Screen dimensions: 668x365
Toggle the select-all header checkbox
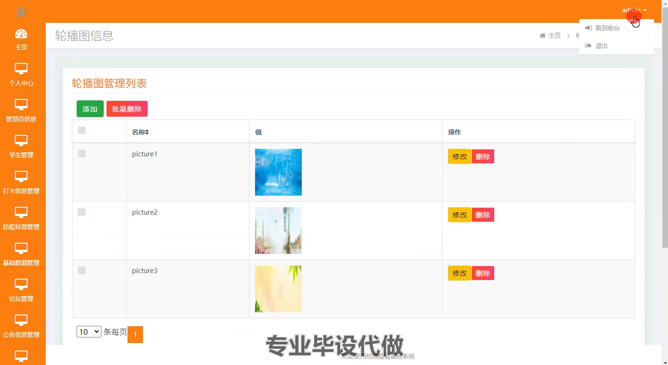tap(82, 130)
